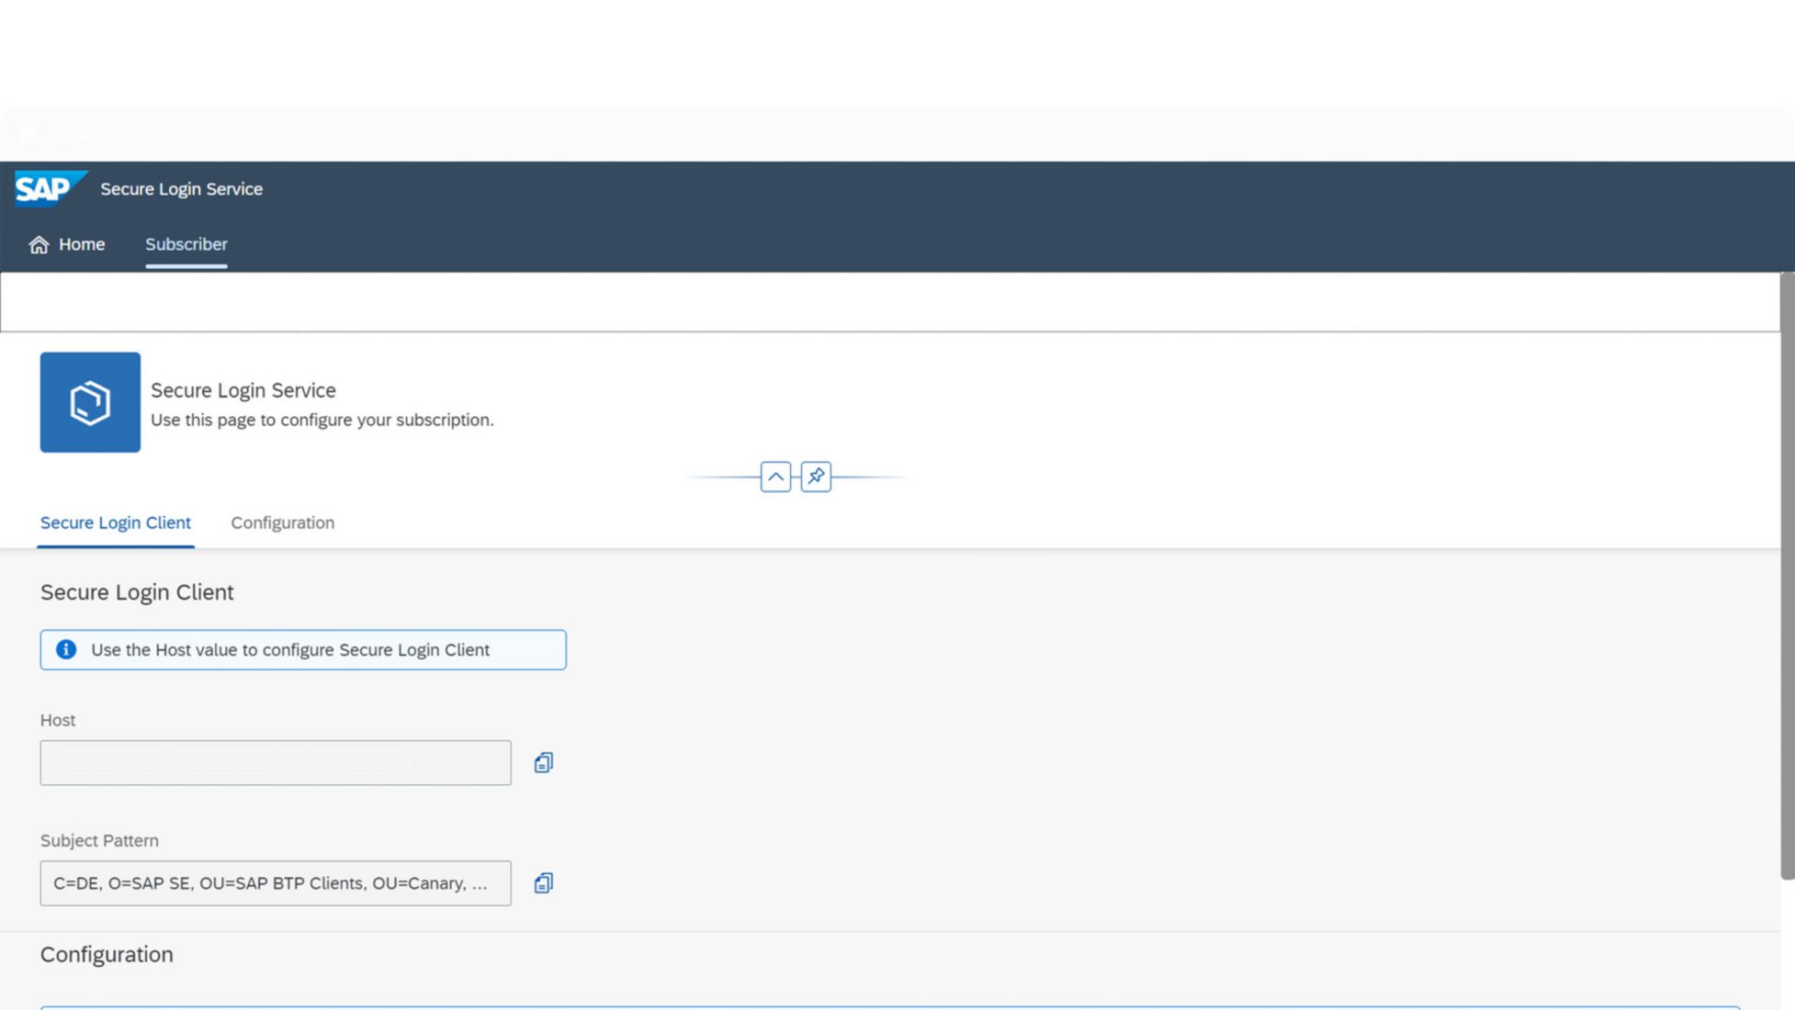Open the Subscriber menu item
The width and height of the screenshot is (1795, 1010).
click(186, 244)
